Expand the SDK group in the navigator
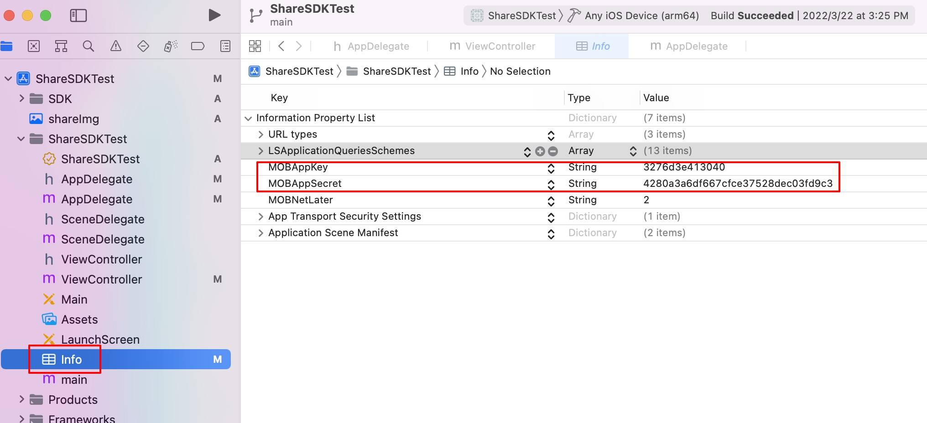The height and width of the screenshot is (423, 927). pos(21,98)
